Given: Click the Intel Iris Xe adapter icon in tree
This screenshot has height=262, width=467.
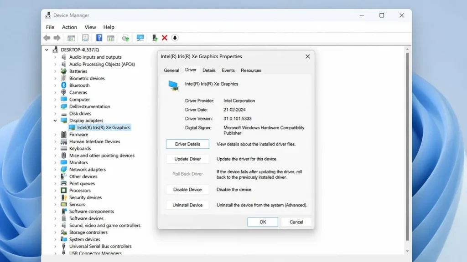Looking at the screenshot, I should tap(72, 127).
